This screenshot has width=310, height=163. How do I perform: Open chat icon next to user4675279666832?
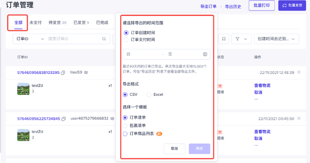tap(112, 118)
